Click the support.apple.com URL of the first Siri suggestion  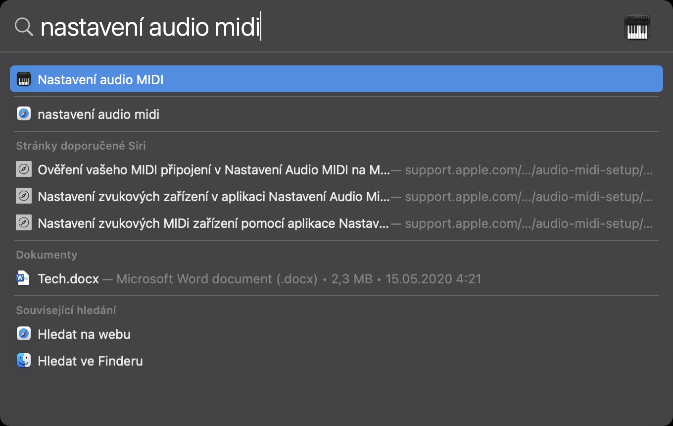tap(529, 170)
